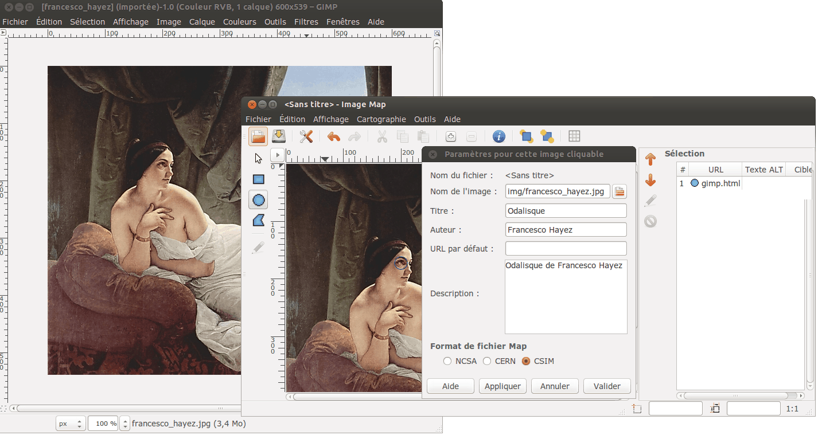
Task: Open Fenêtres menu in GIMP
Action: [x=343, y=22]
